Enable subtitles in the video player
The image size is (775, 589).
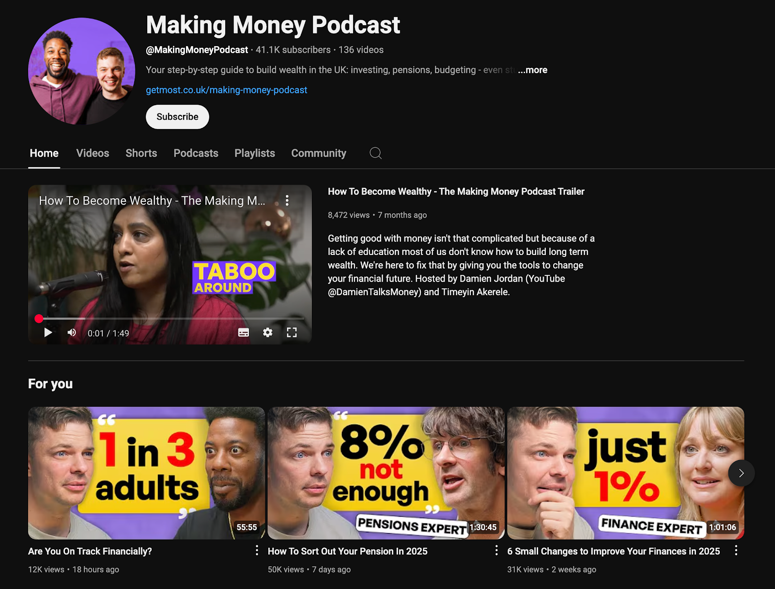244,333
